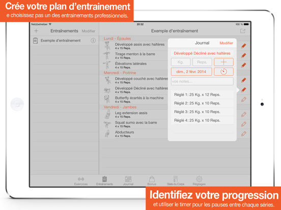Tap the vos notes text field

202,81
